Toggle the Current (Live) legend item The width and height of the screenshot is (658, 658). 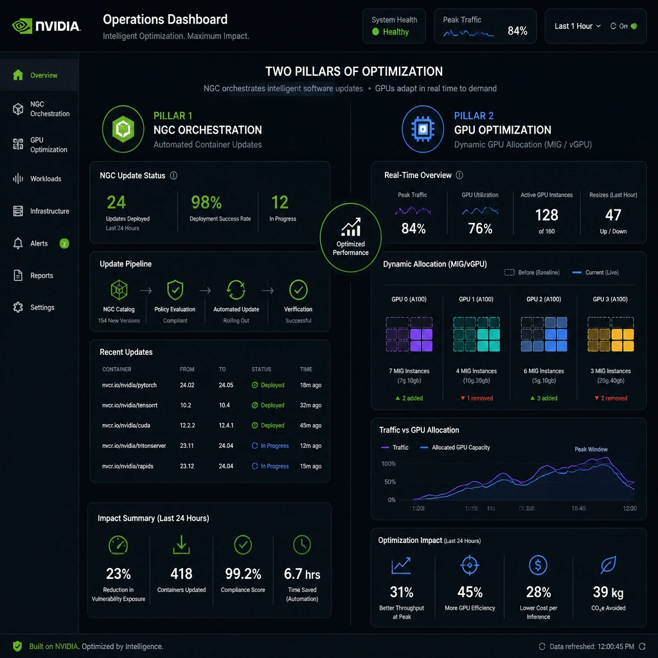pos(595,272)
